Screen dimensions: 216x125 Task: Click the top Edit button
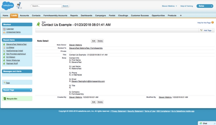click(x=94, y=41)
